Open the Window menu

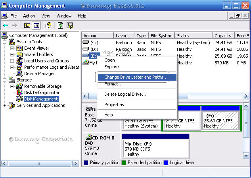64,16
